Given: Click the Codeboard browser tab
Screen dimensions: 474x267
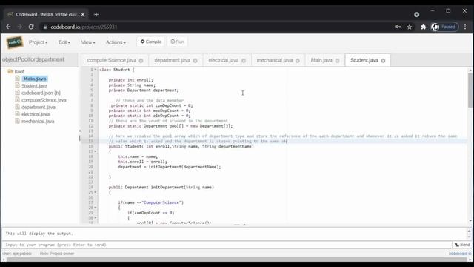Looking at the screenshot, I should pyautogui.click(x=46, y=14).
